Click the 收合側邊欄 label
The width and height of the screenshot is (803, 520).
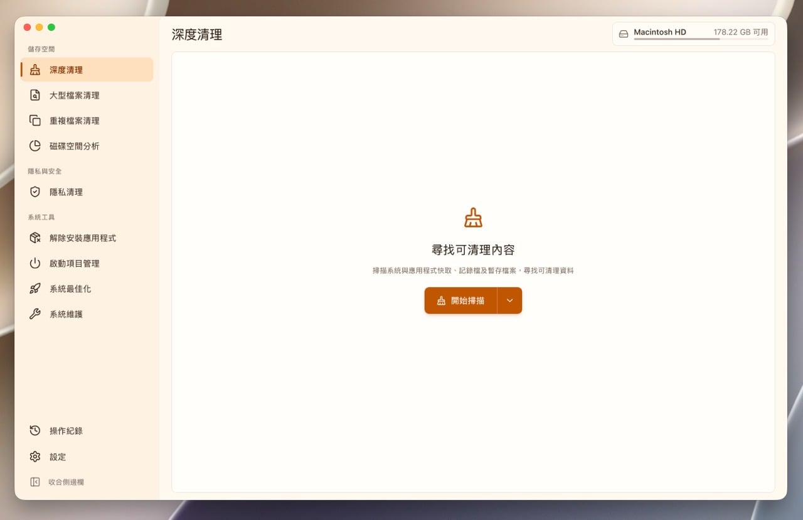click(x=66, y=482)
